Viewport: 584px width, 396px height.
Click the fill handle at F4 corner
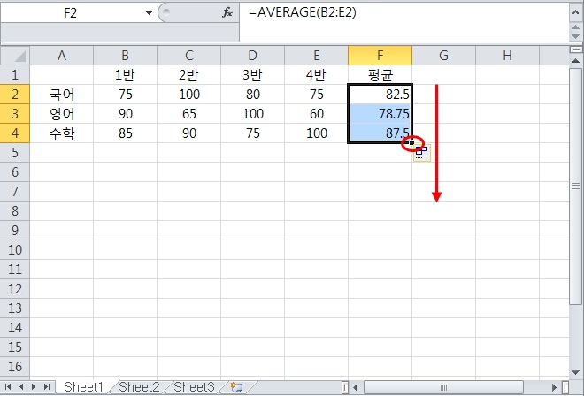[411, 142]
